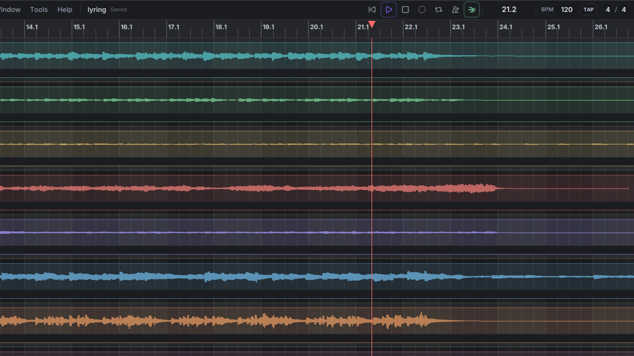Jump to bar 16.1 on the ruler

tap(126, 27)
